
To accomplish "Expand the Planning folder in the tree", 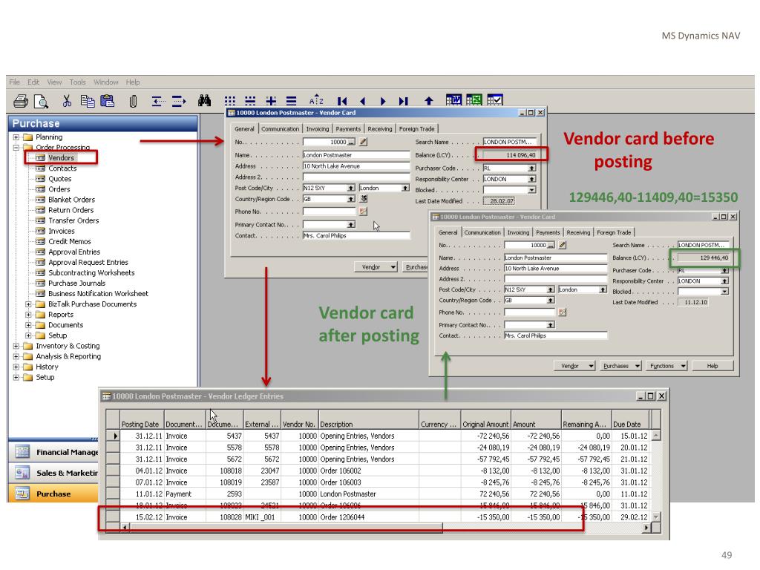I will 16,137.
